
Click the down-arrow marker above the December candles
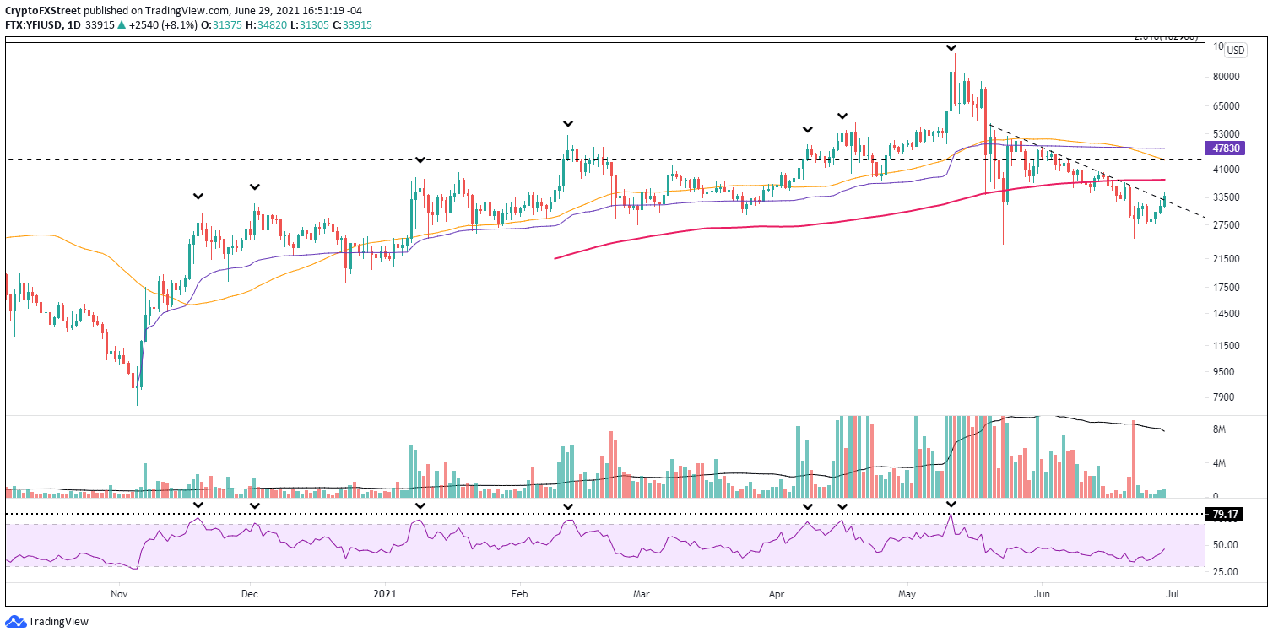click(254, 187)
